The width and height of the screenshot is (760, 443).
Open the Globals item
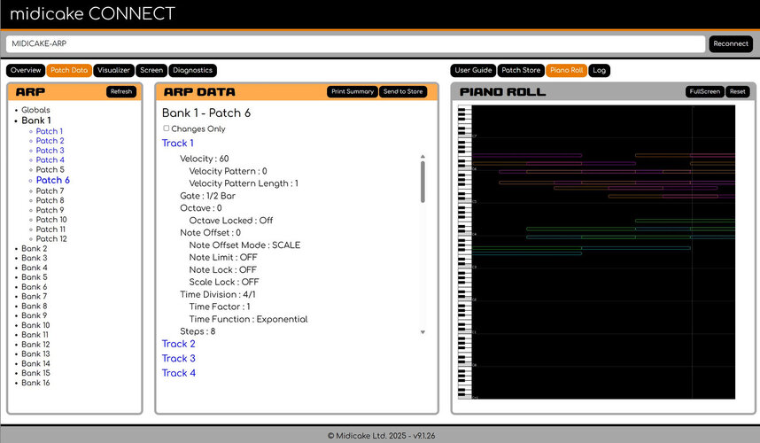pyautogui.click(x=35, y=110)
